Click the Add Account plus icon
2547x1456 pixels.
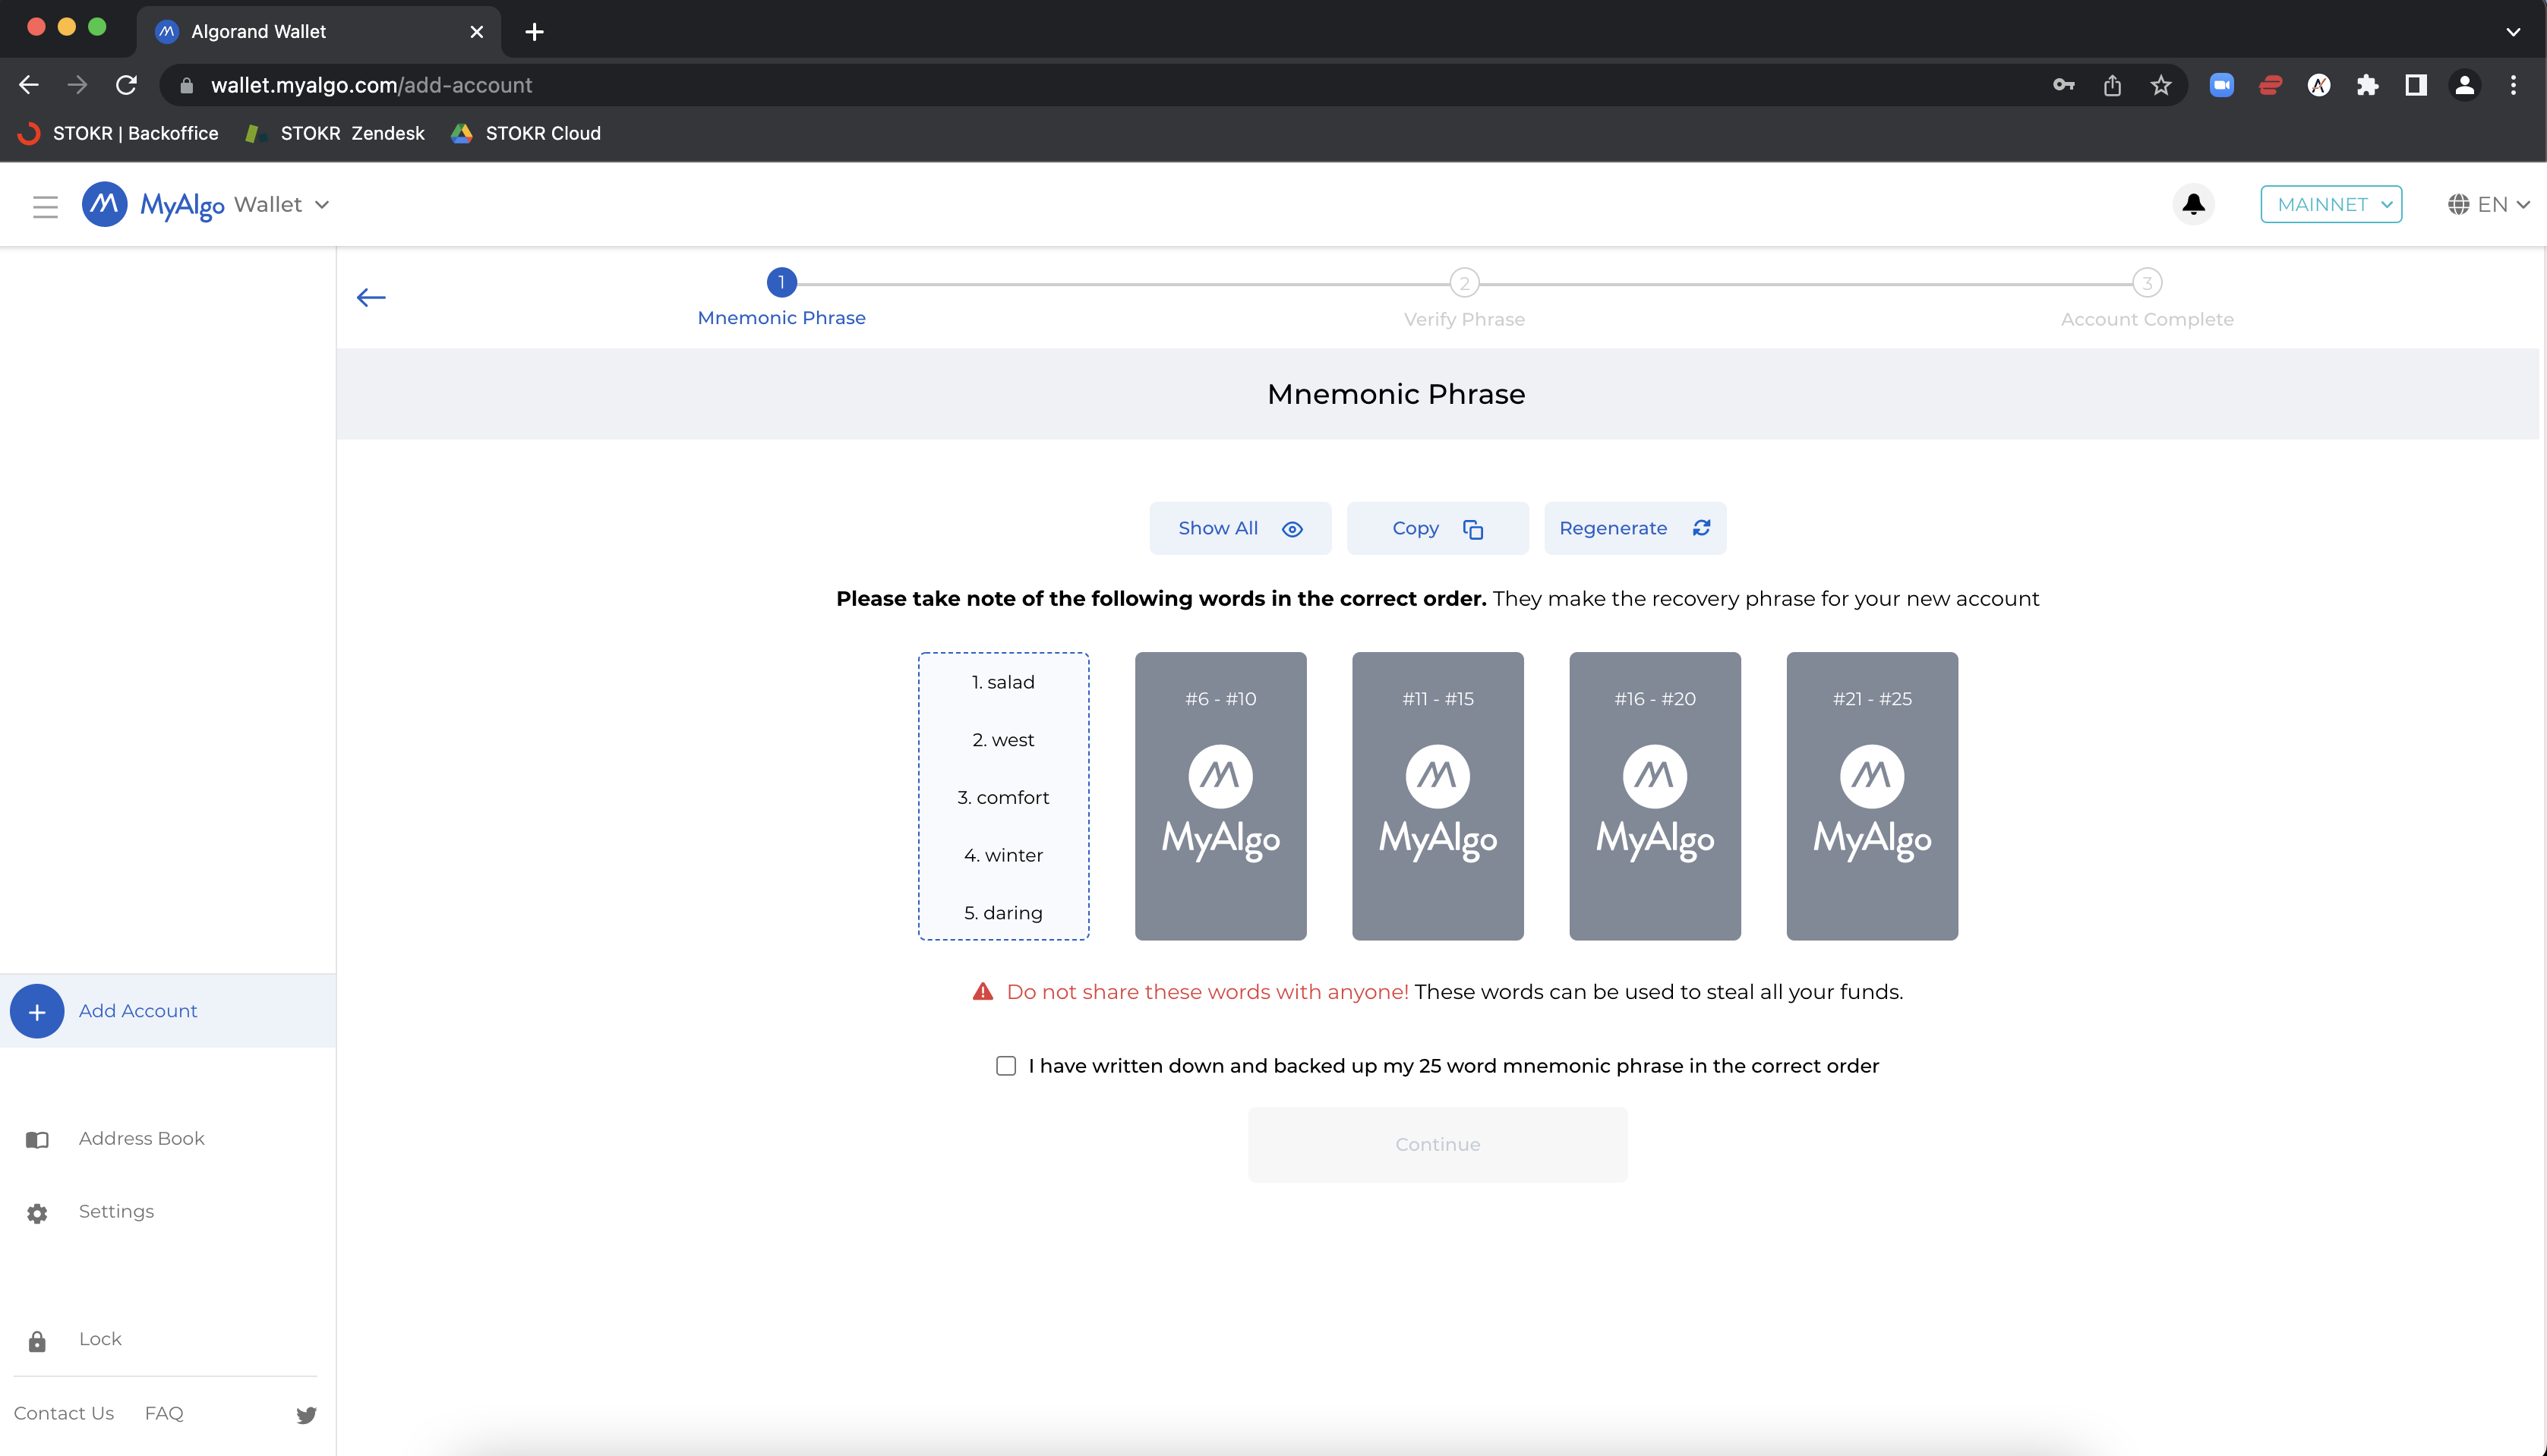37,1011
